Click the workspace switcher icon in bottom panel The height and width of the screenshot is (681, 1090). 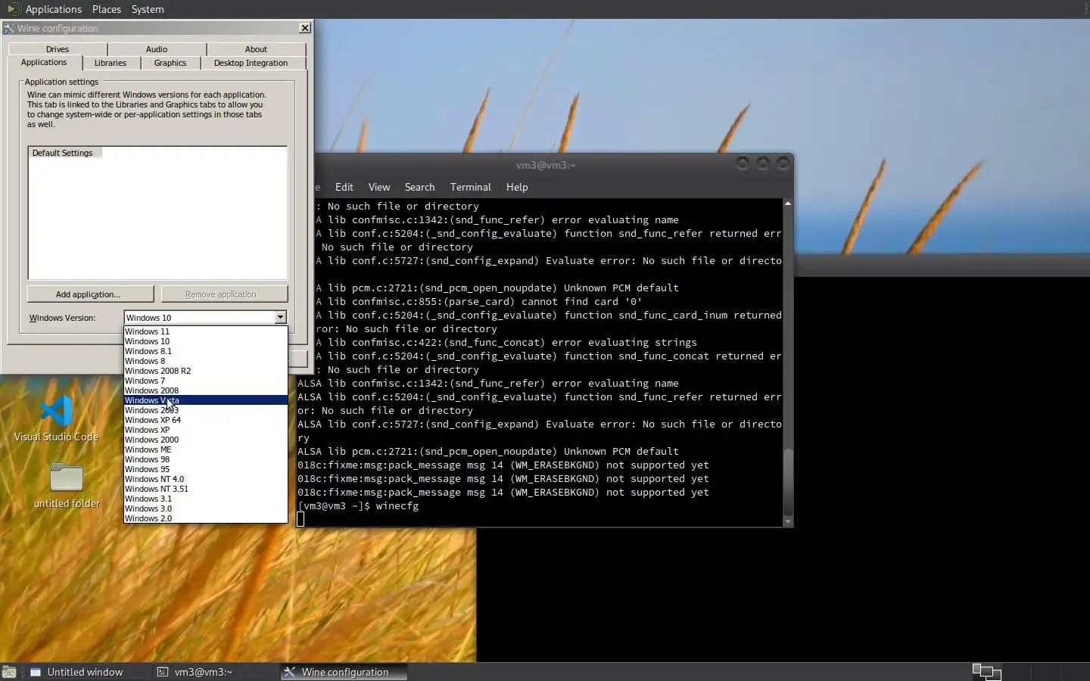986,672
